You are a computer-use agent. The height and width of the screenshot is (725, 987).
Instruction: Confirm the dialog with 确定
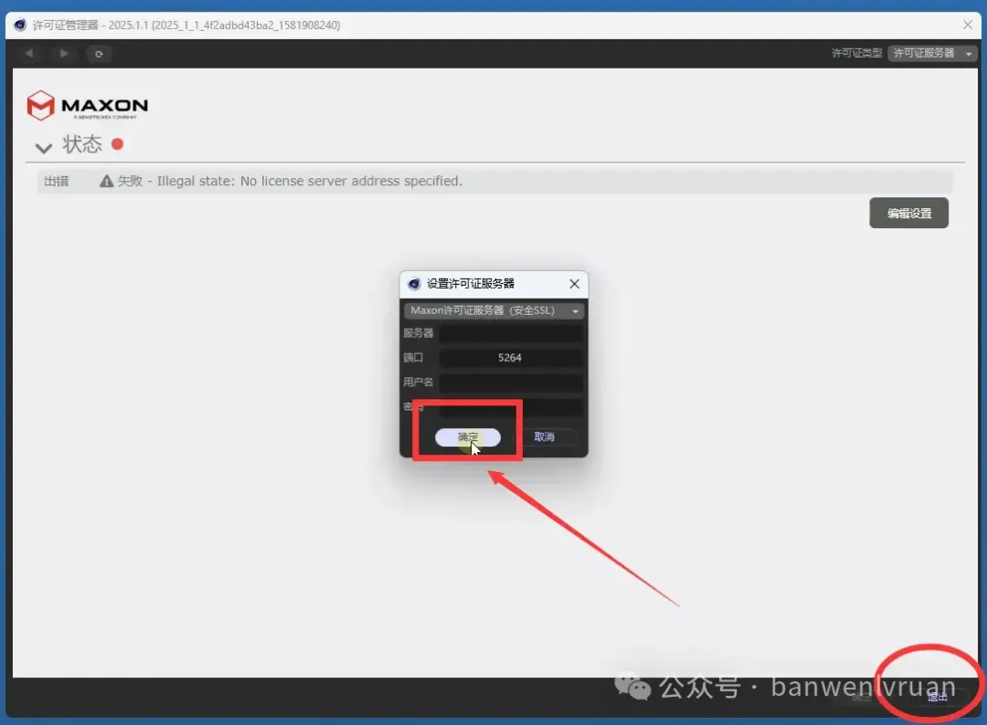(468, 437)
